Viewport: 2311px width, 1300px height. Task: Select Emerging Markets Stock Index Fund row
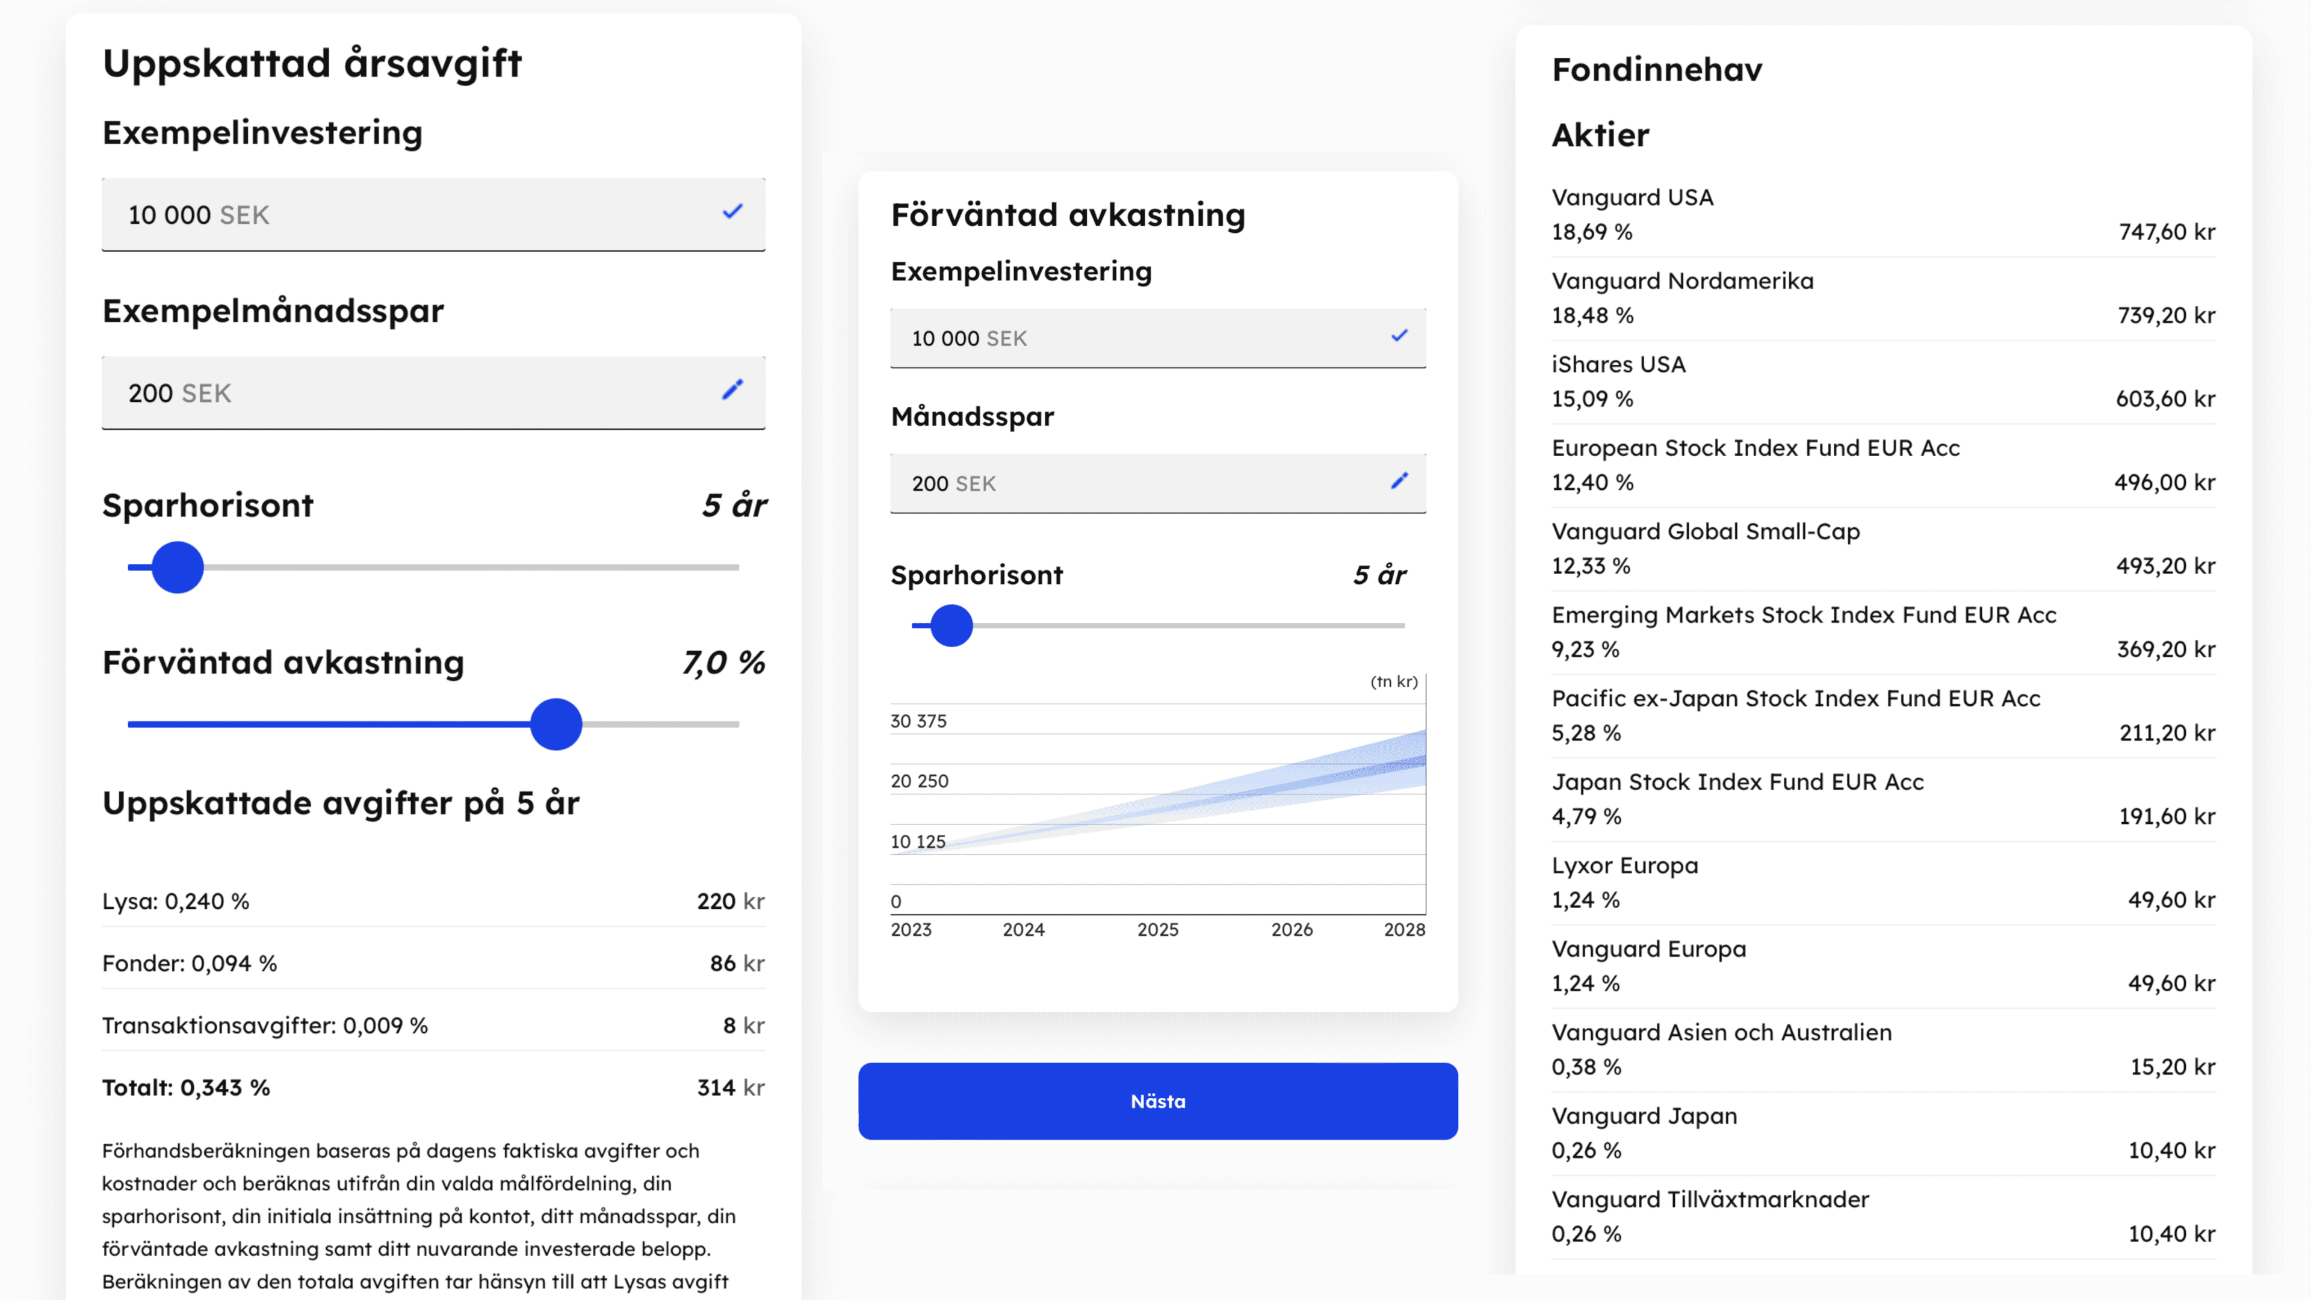[x=1882, y=631]
